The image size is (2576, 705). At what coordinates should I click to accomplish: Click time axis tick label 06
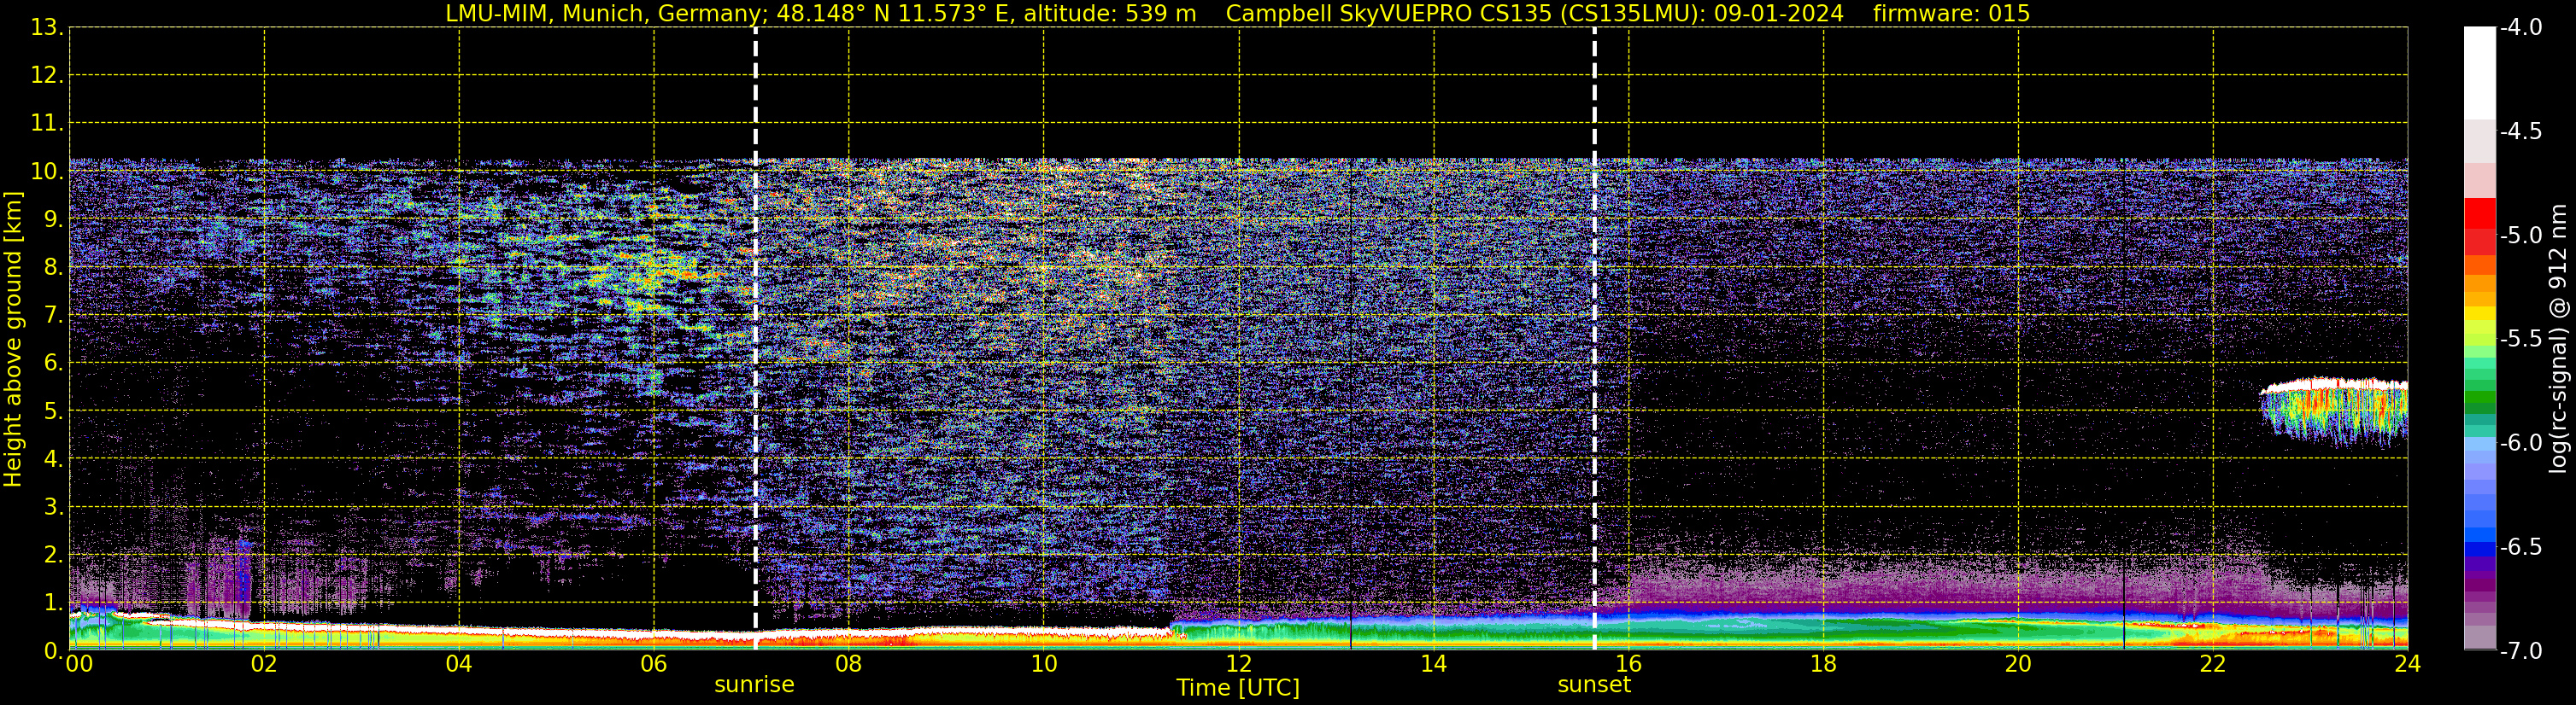(654, 664)
